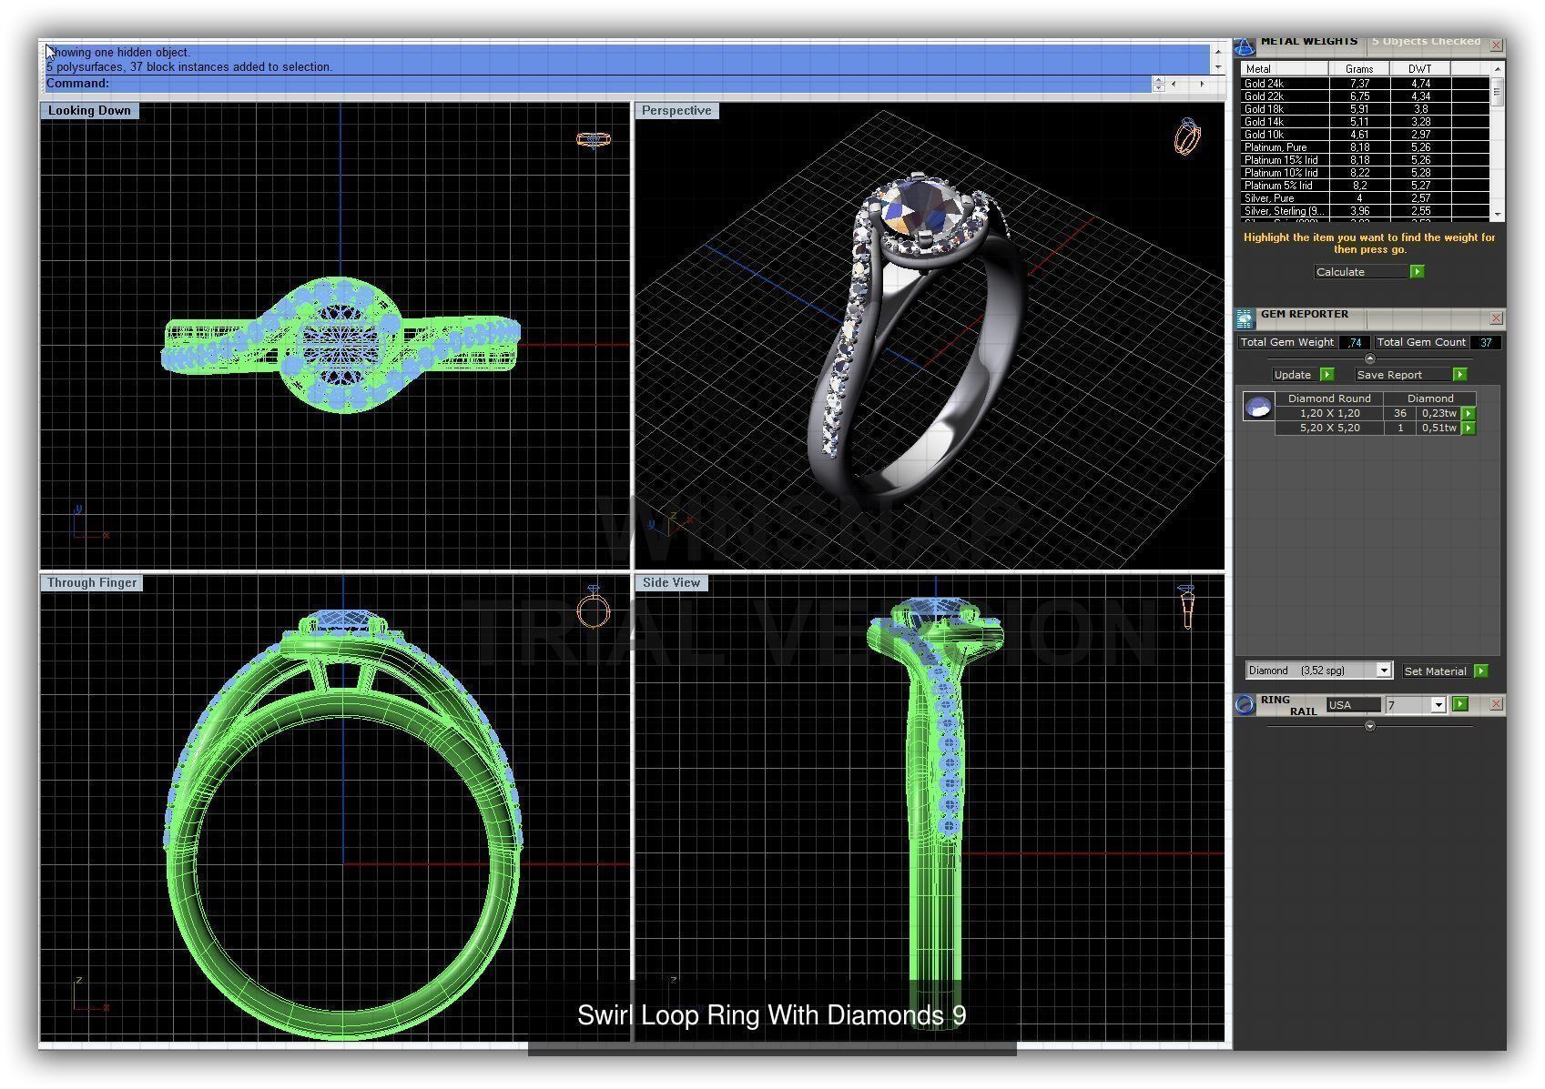
Task: Select the Platinum 5% Irid row
Action: click(1365, 186)
